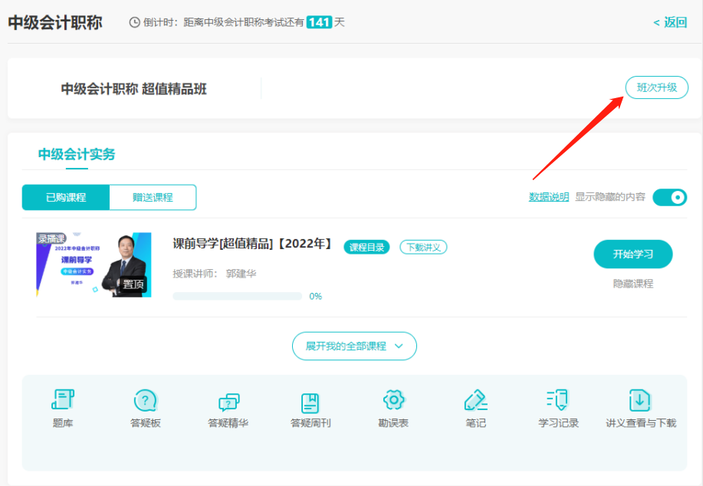The height and width of the screenshot is (486, 703).
Task: Open the 数据说明 link
Action: pos(548,197)
